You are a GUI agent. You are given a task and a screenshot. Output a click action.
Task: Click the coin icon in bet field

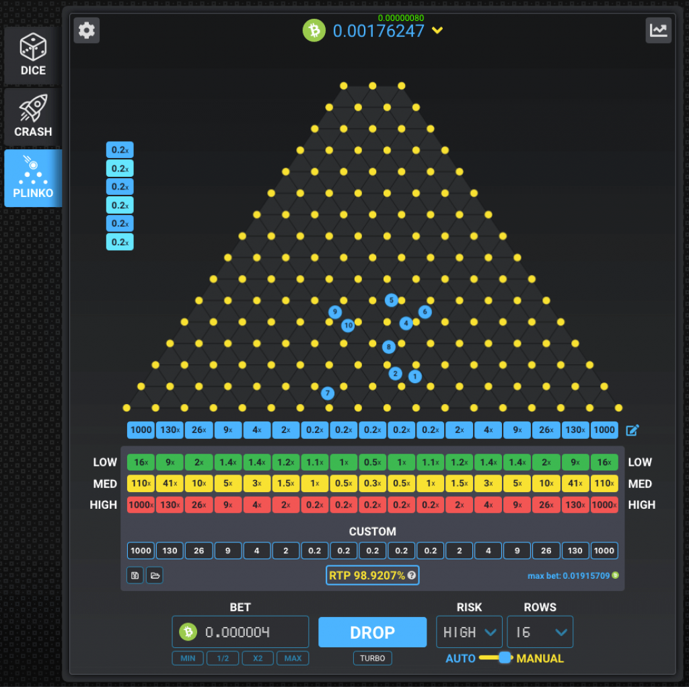[x=188, y=632]
